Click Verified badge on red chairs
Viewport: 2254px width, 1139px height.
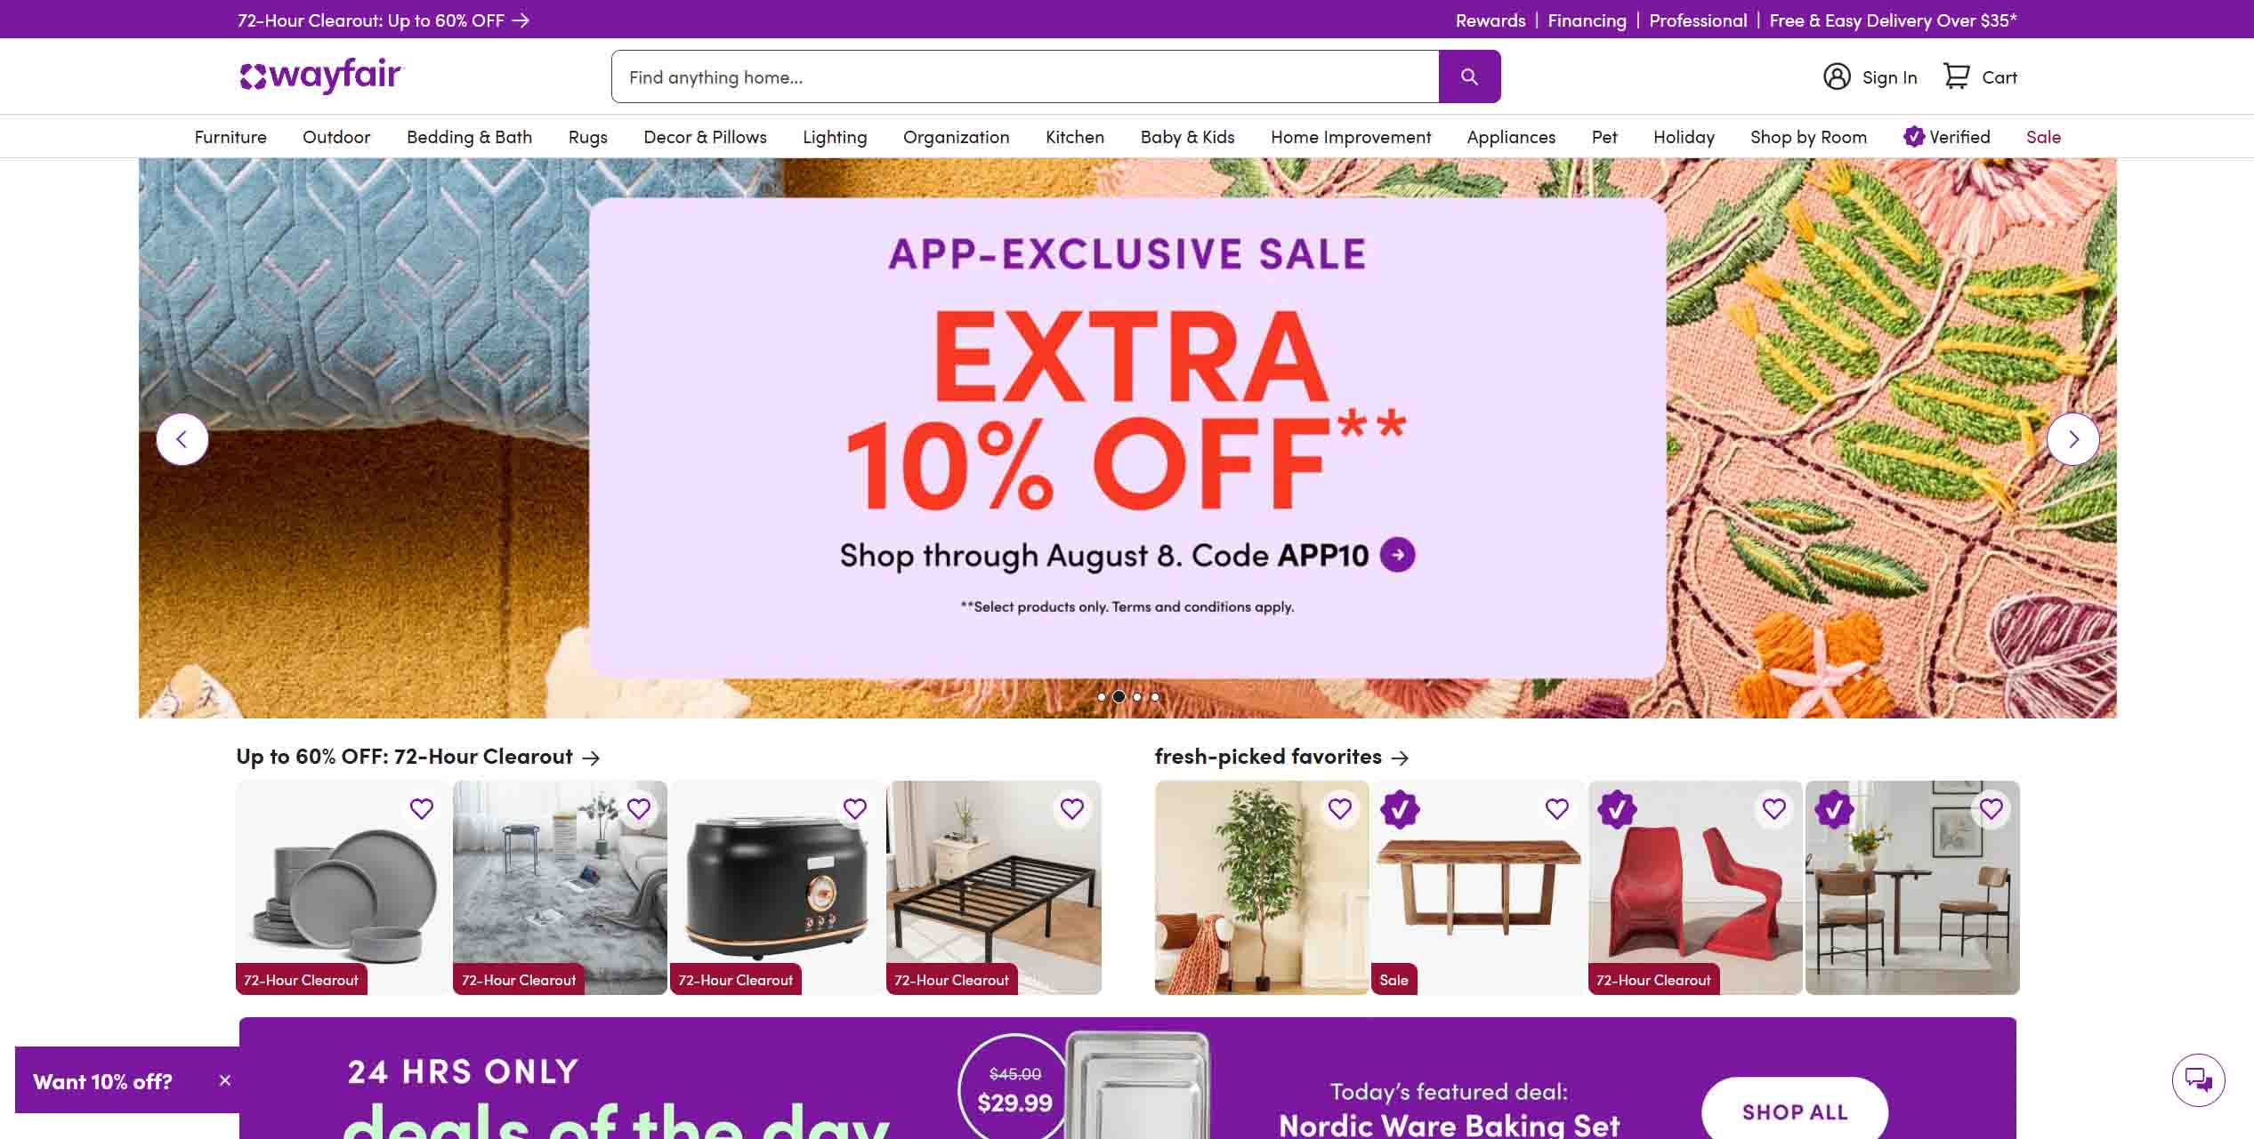point(1617,809)
